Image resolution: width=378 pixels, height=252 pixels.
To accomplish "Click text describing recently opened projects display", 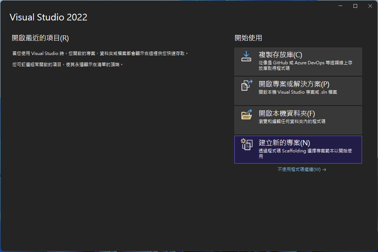I will (x=100, y=54).
